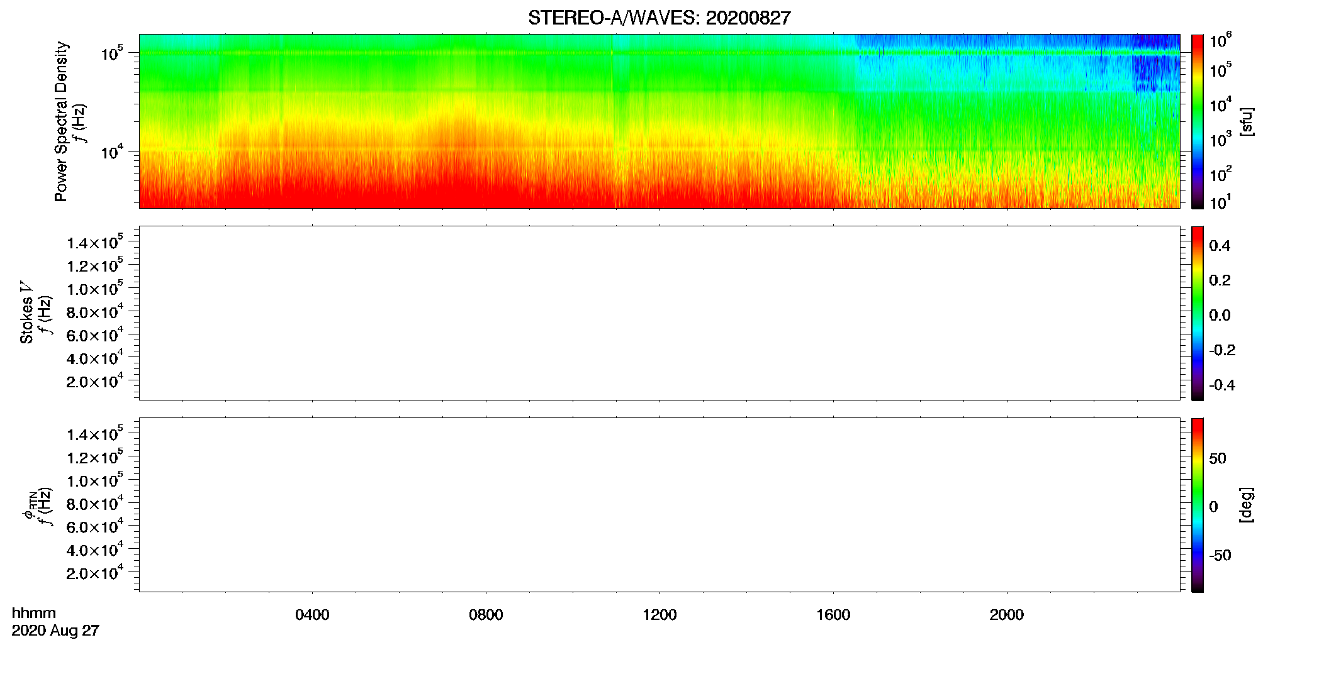Click the date label 2020 Aug 27
Viewport: 1319px width, 679px height.
click(55, 631)
